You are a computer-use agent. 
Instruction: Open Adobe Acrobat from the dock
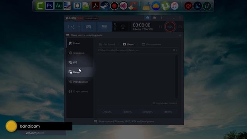pos(96,6)
